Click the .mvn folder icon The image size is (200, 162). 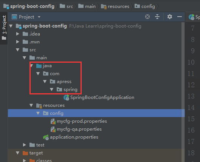pyautogui.click(x=25, y=42)
